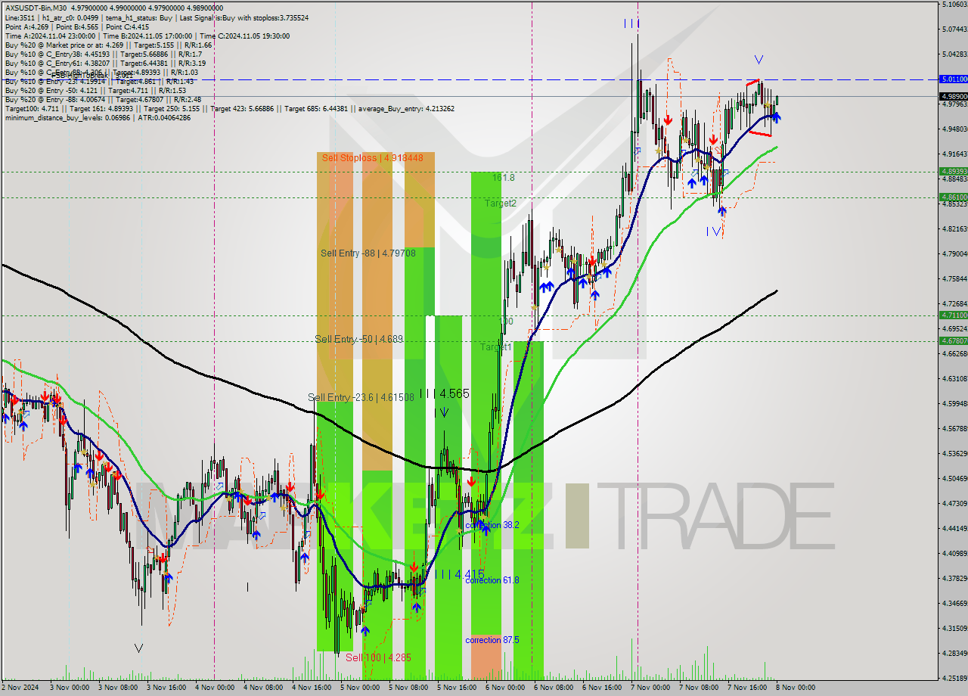Click the green 4.89393 price tag
The image size is (968, 696).
point(953,171)
